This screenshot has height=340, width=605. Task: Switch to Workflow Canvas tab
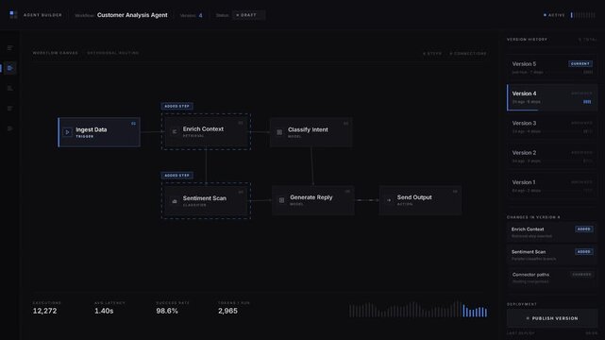point(55,53)
